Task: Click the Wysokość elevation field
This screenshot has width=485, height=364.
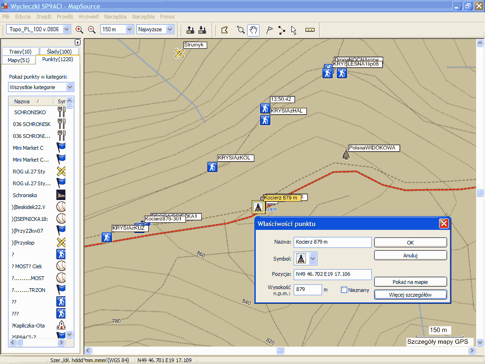Action: click(x=307, y=290)
